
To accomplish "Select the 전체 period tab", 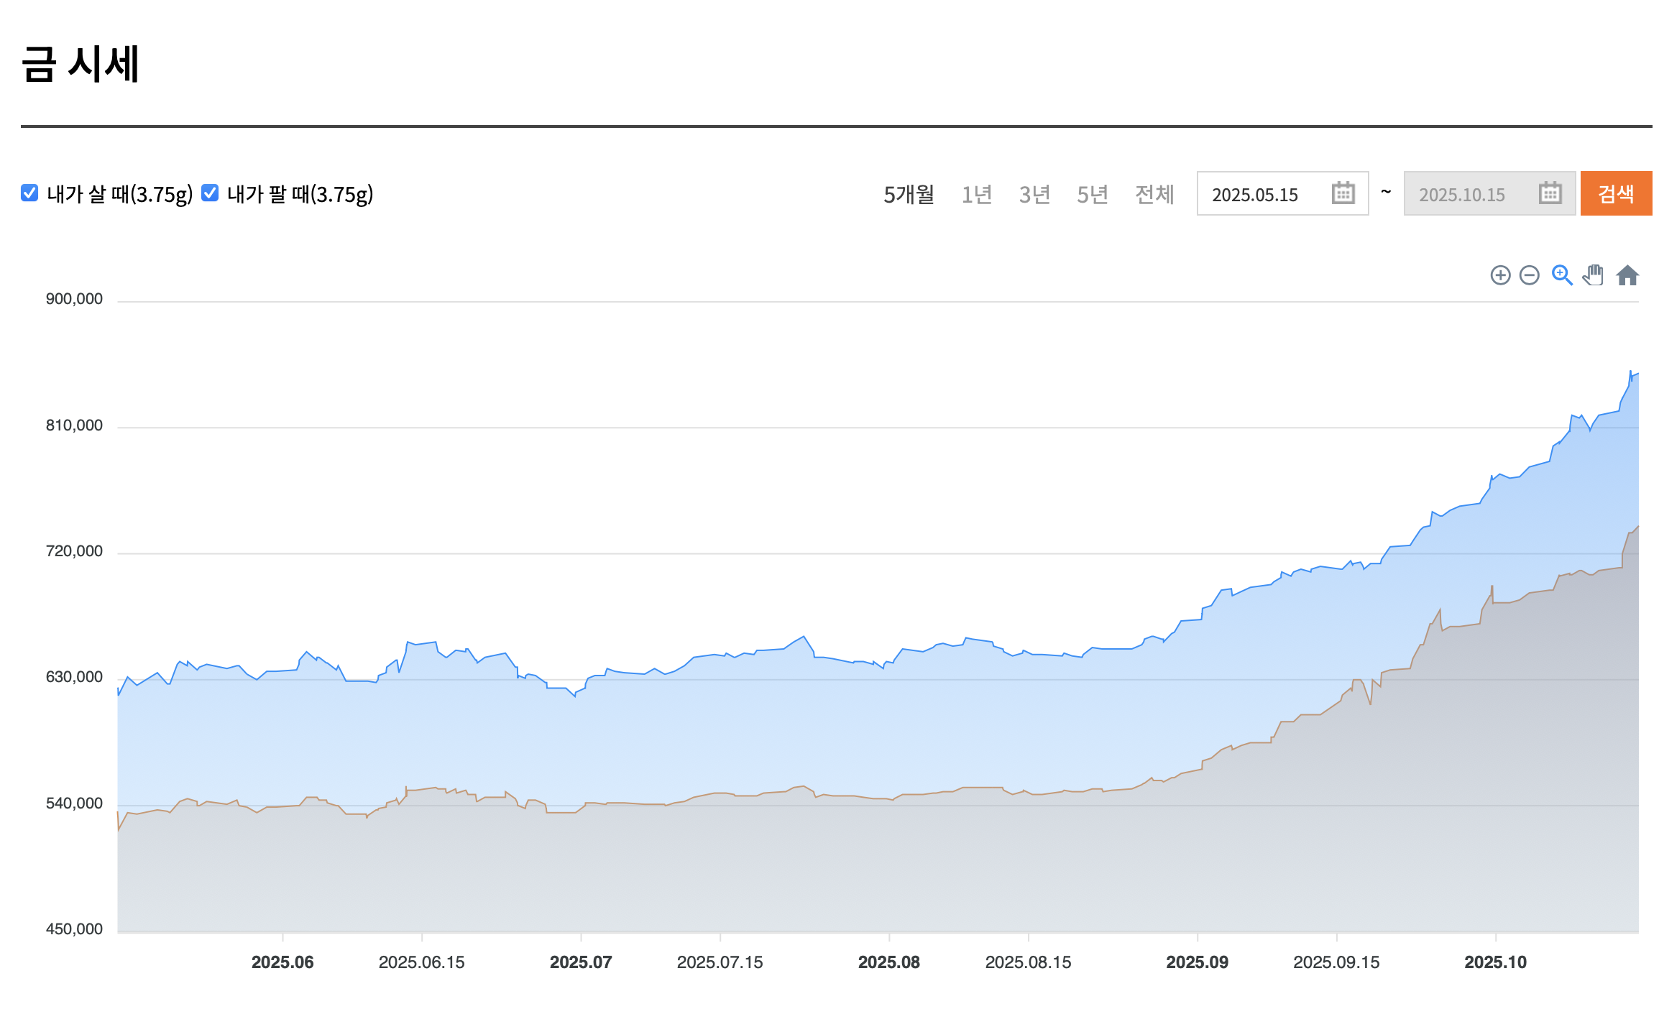I will point(1154,194).
